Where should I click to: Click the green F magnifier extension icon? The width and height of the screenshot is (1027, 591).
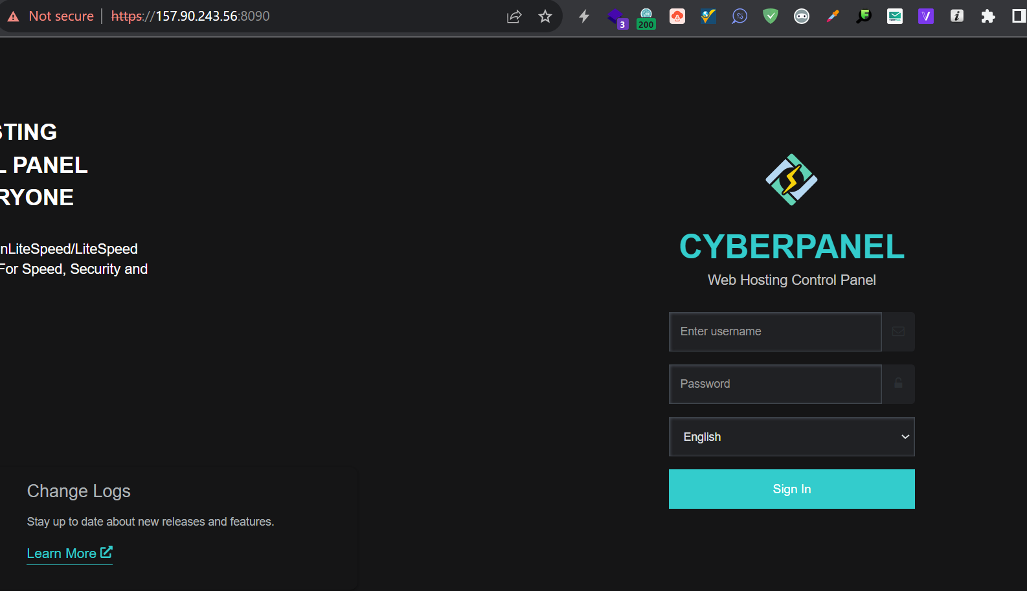coord(864,16)
